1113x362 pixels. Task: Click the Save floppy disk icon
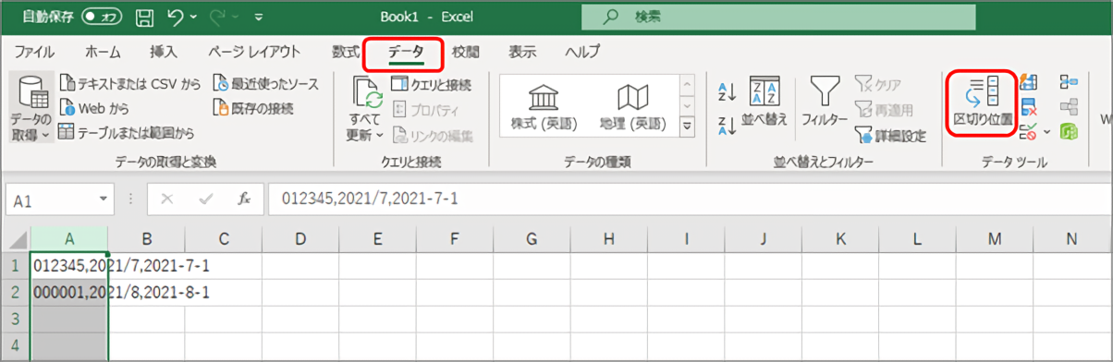pos(145,17)
